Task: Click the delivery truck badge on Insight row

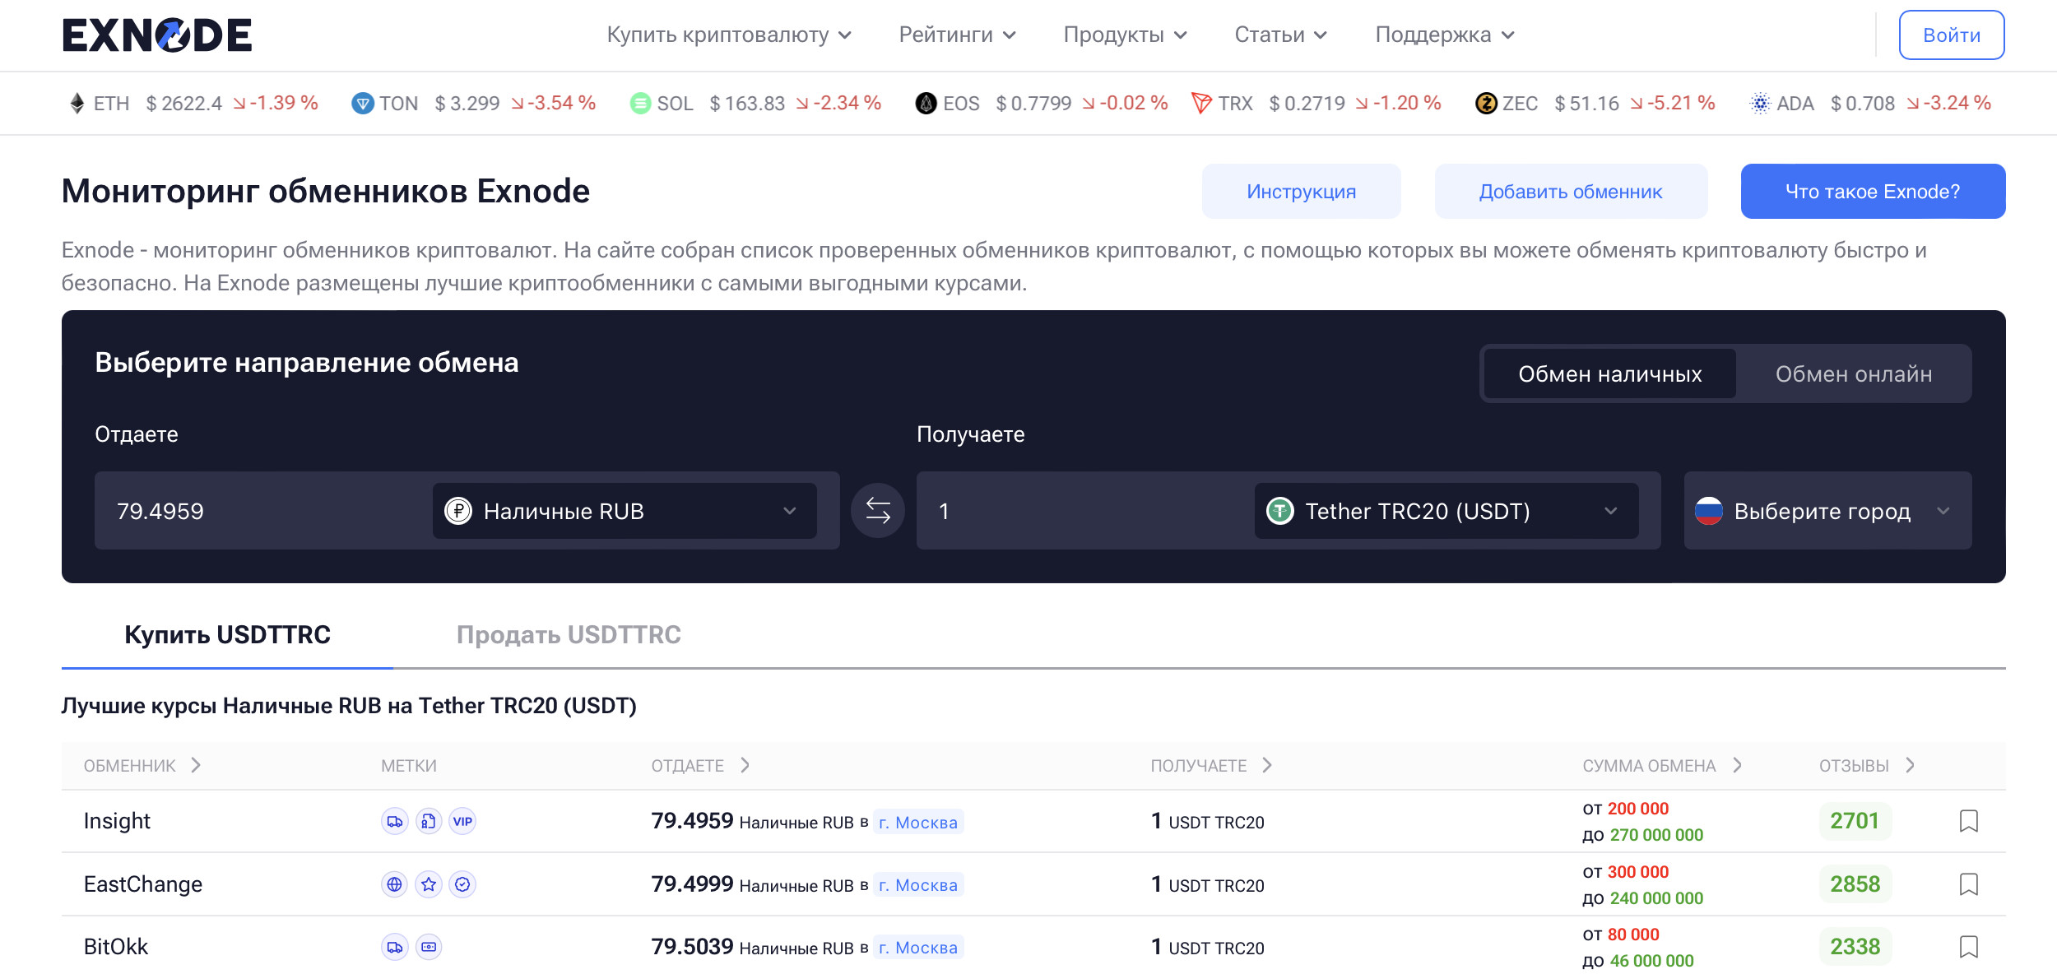Action: pyautogui.click(x=395, y=821)
